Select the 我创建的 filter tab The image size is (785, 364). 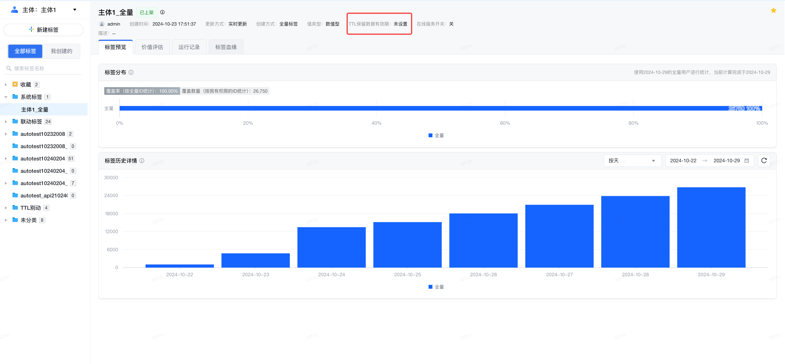[61, 51]
